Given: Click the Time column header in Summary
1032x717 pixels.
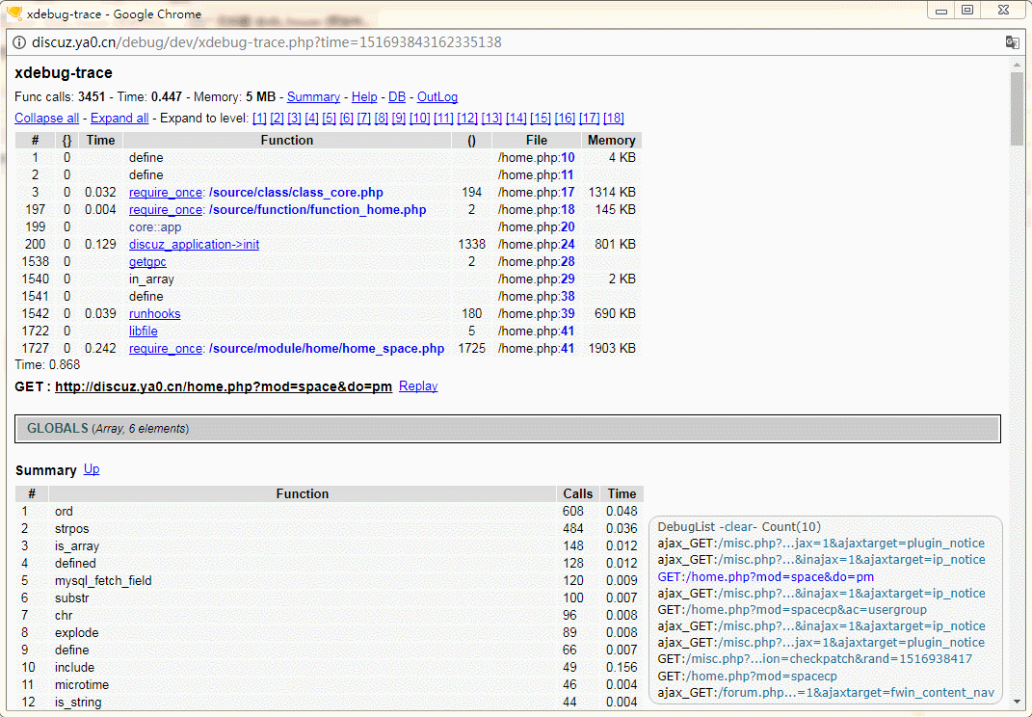Looking at the screenshot, I should pyautogui.click(x=622, y=493).
